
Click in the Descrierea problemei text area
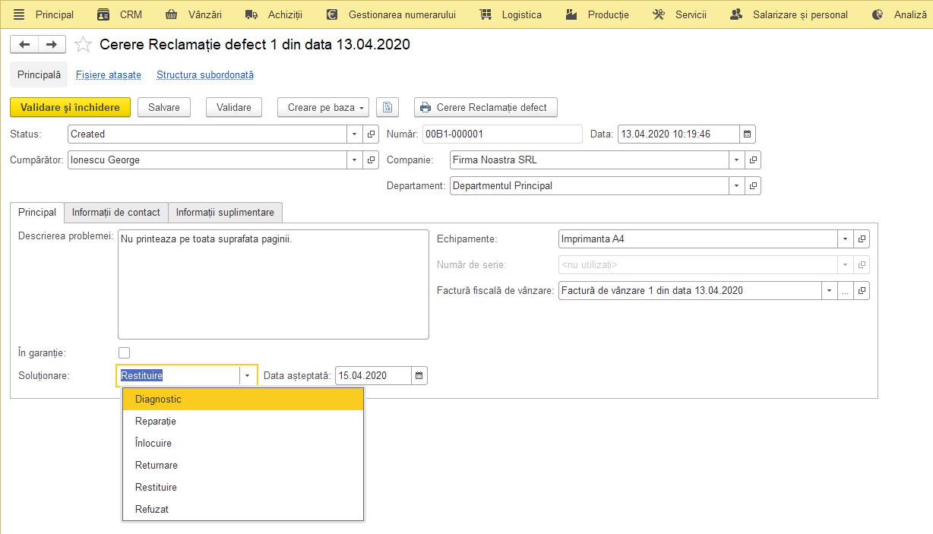pyautogui.click(x=274, y=284)
